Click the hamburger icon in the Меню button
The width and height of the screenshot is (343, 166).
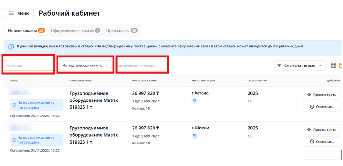point(11,13)
